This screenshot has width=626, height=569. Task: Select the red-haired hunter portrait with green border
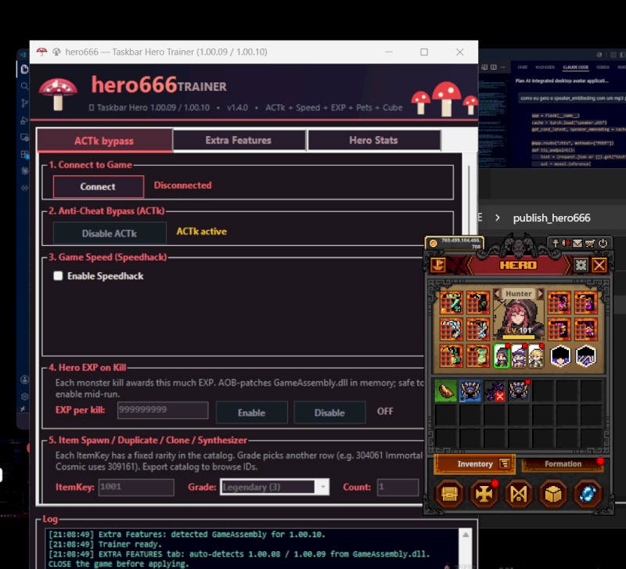pos(502,356)
